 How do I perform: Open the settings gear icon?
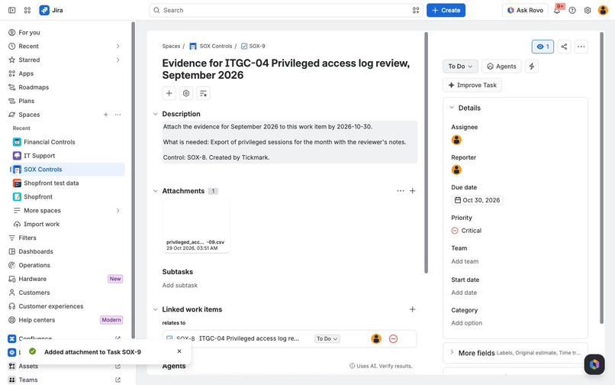(588, 10)
